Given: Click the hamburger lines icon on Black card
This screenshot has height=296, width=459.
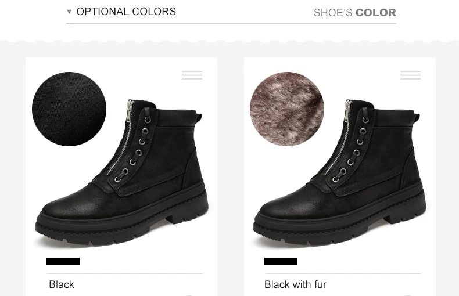Looking at the screenshot, I should coord(192,75).
